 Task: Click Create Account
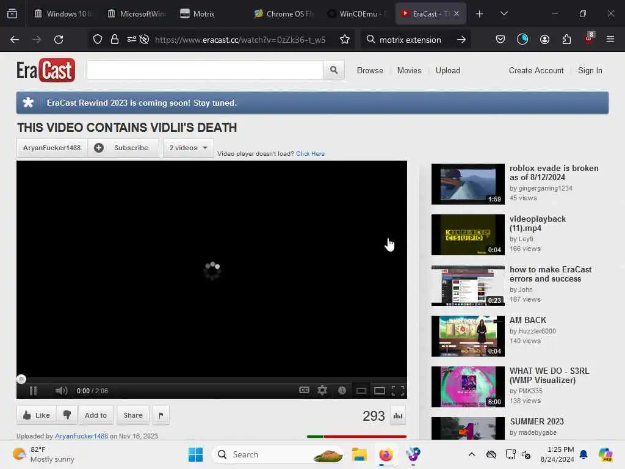point(536,70)
